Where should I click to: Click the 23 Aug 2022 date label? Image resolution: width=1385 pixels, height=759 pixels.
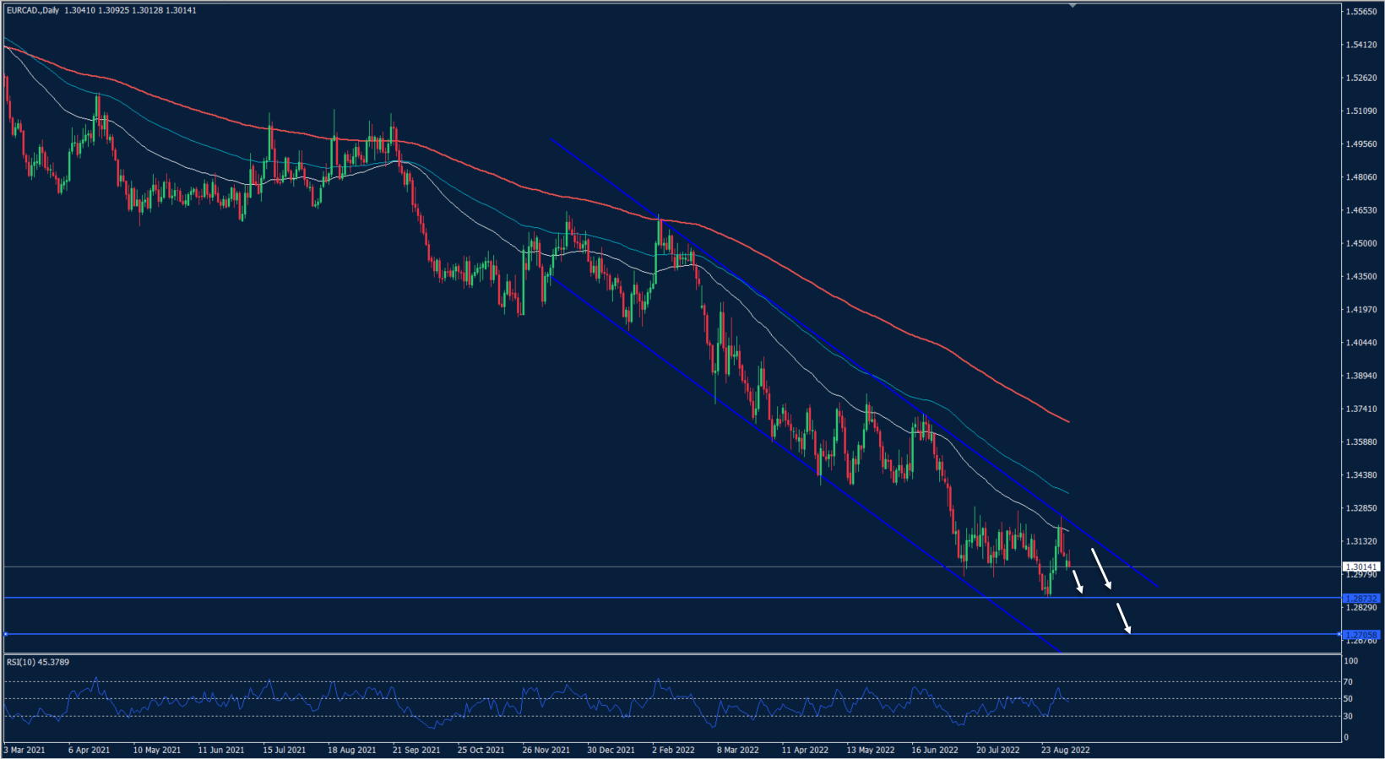(1065, 750)
